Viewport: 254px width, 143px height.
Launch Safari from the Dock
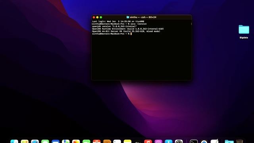(x=35, y=141)
